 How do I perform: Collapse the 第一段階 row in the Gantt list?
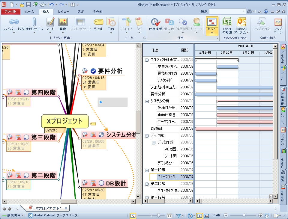(147, 170)
